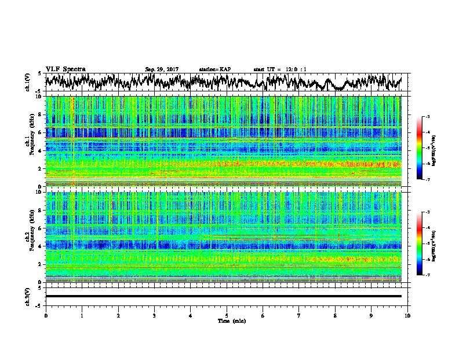The height and width of the screenshot is (354, 459).
Task: Click the ch.1 "Frequency (kHz)" axis label
Action: coord(32,134)
